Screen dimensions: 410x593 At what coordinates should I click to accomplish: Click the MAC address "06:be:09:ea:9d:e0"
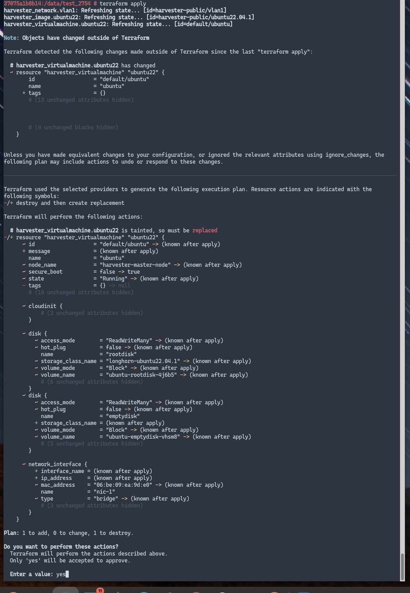click(123, 485)
